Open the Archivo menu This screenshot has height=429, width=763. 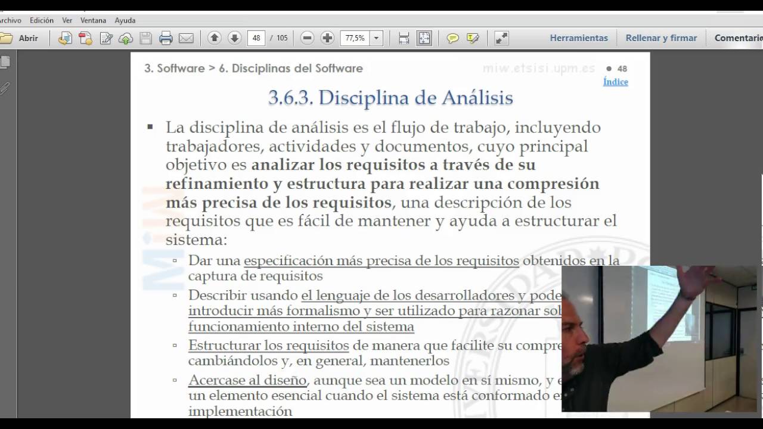tap(10, 20)
